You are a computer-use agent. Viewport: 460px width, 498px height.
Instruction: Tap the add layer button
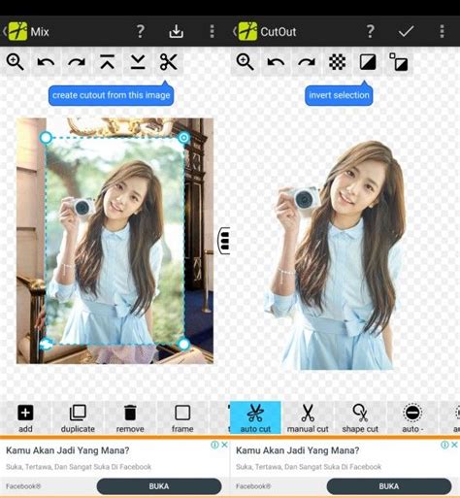click(25, 417)
